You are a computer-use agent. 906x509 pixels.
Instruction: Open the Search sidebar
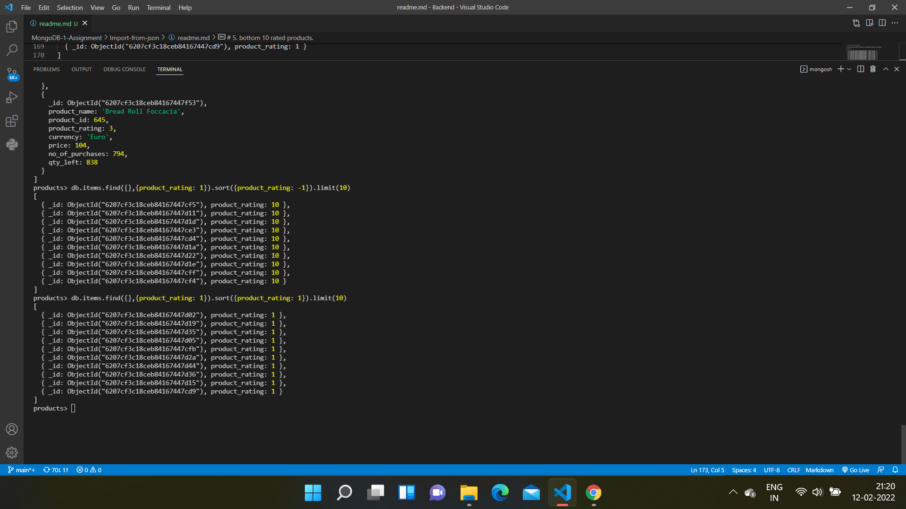11,50
